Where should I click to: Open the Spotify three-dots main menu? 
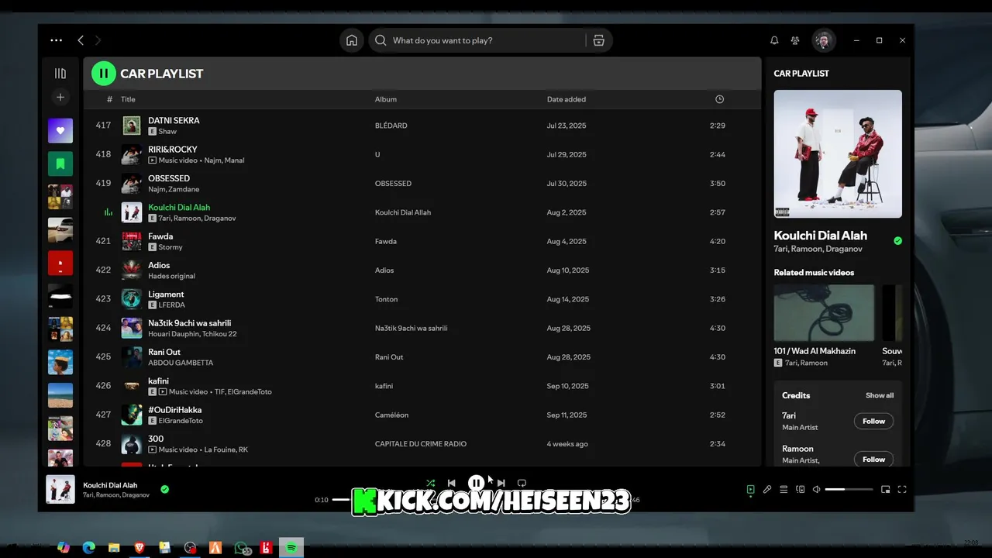(56, 40)
